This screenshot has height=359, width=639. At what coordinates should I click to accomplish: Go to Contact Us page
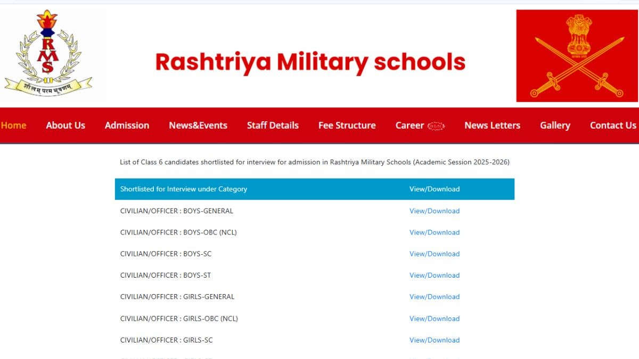(x=613, y=126)
